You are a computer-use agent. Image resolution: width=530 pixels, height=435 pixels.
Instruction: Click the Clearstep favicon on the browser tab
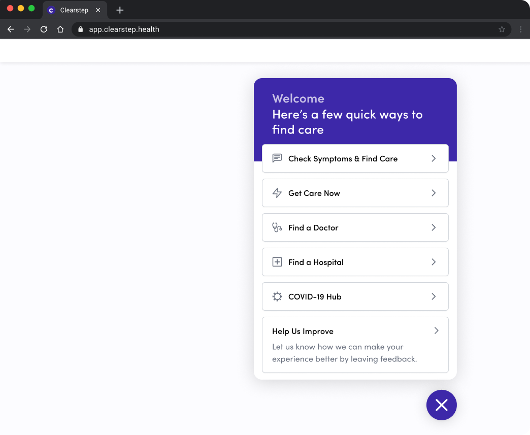coord(51,10)
